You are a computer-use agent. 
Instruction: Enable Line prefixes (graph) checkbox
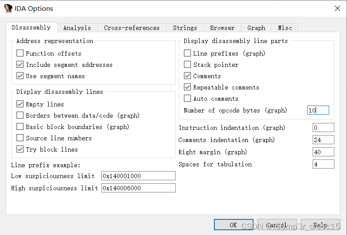187,53
